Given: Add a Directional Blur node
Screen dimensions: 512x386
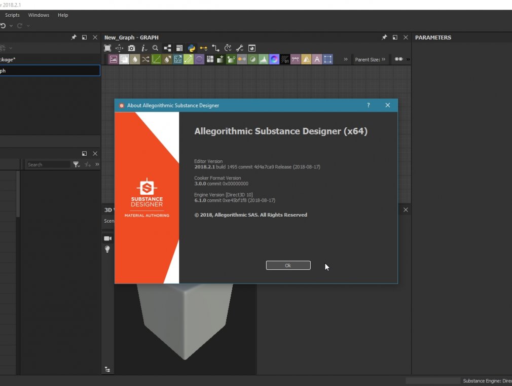Looking at the screenshot, I should pyautogui.click(x=167, y=59).
